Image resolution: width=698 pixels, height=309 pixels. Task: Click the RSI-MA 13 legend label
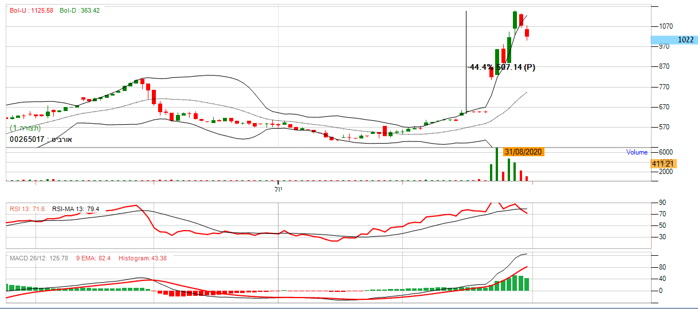(75, 209)
